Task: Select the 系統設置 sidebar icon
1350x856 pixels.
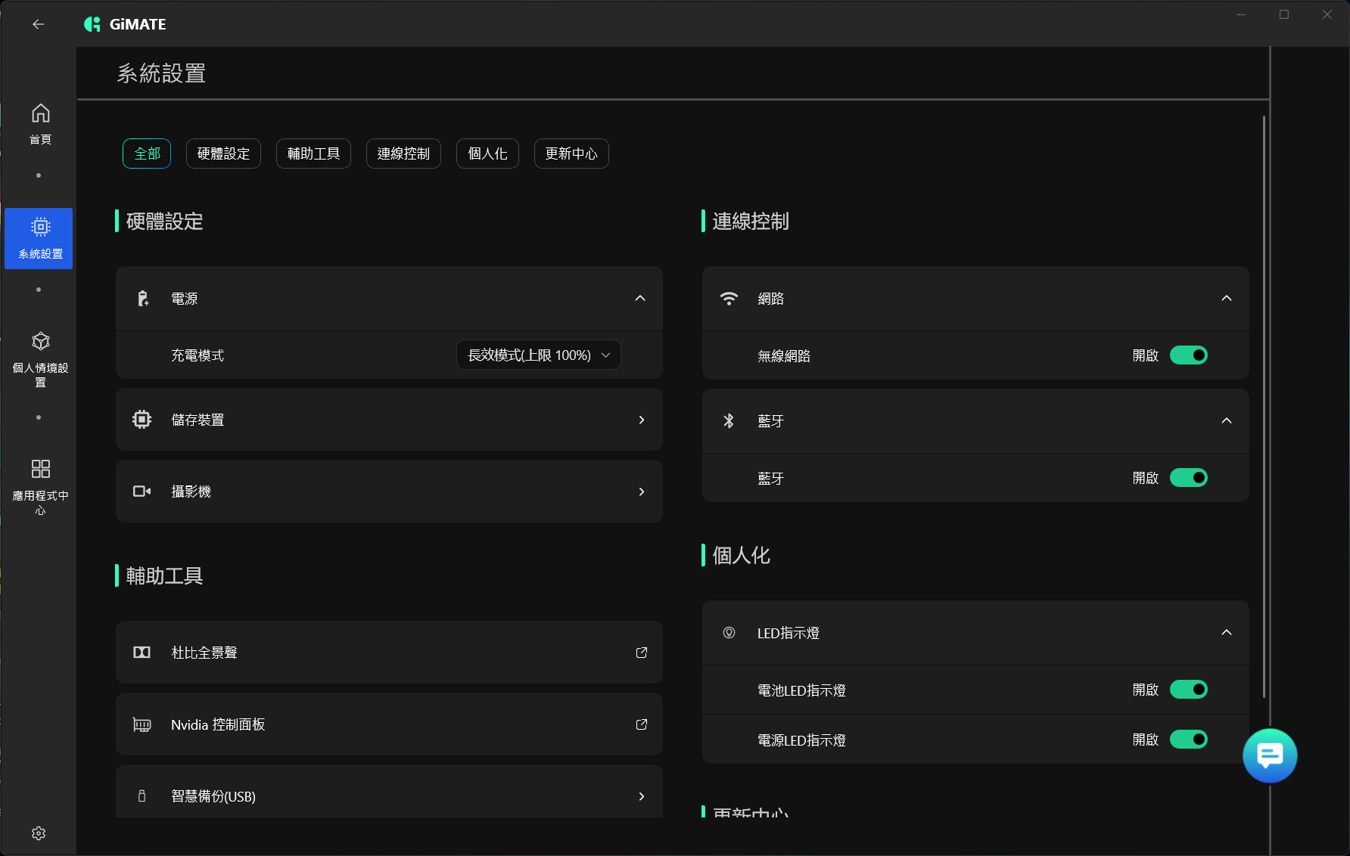Action: click(41, 227)
